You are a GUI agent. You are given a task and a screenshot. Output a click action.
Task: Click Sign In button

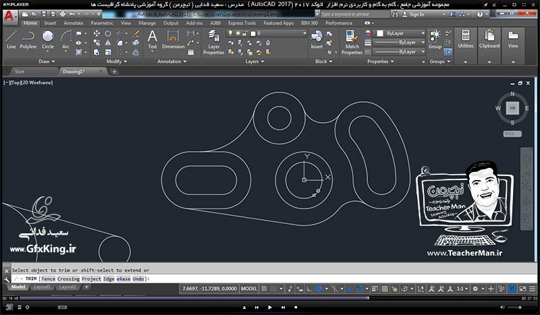click(x=414, y=14)
